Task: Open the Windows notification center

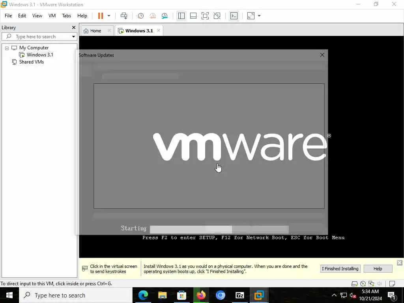Action: pyautogui.click(x=391, y=295)
